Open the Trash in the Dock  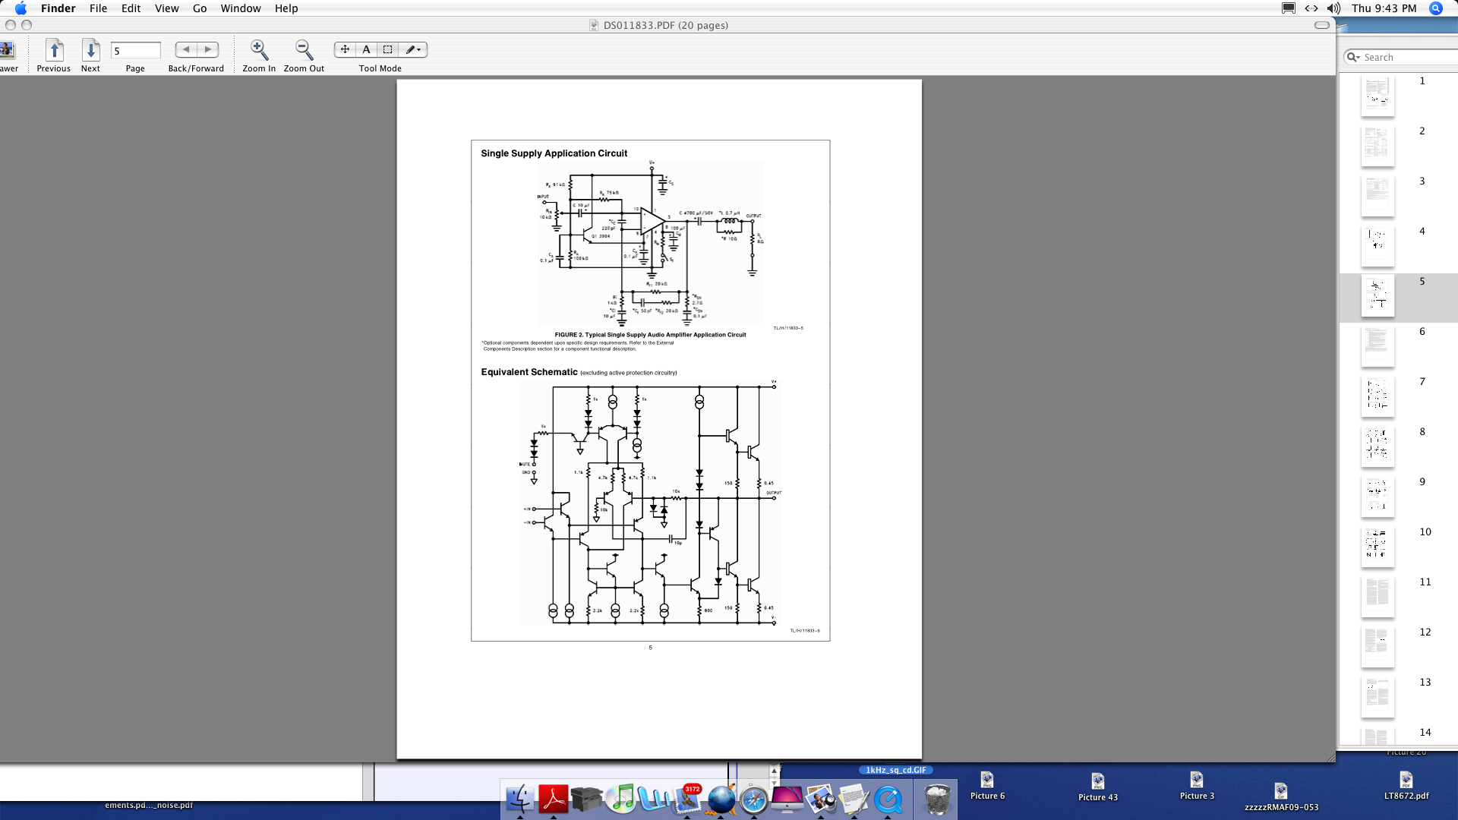pos(937,799)
